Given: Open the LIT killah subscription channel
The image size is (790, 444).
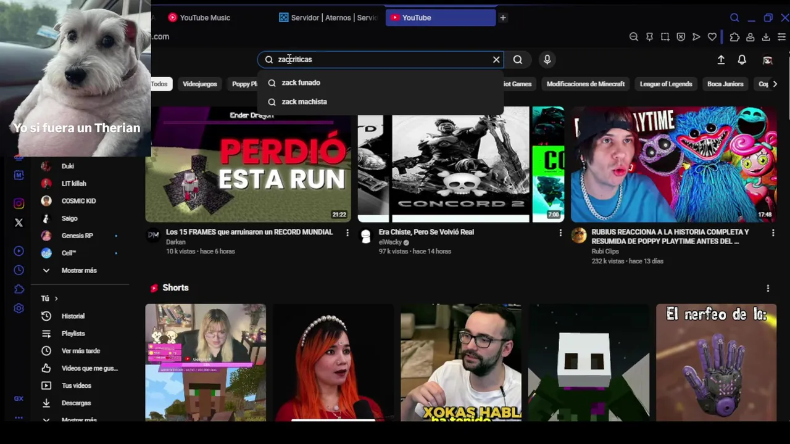Looking at the screenshot, I should 73,183.
